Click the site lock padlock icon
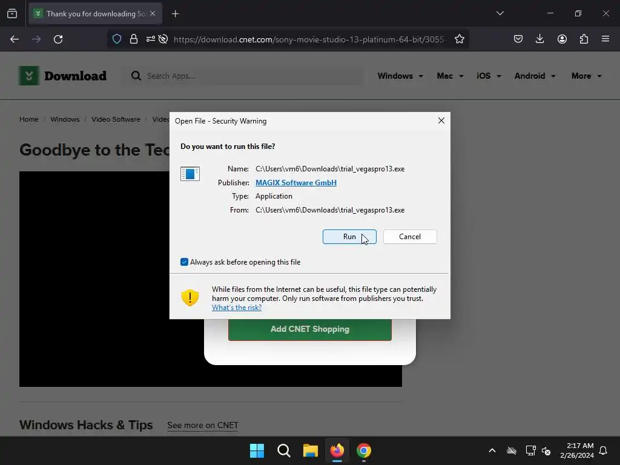The image size is (620, 465). coord(134,39)
